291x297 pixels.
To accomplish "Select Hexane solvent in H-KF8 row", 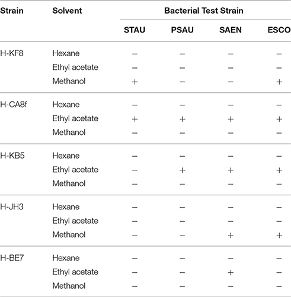I will (66, 53).
